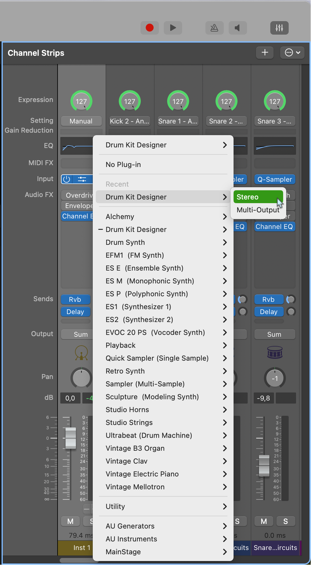Screen dimensions: 311x565
Task: Expand the Drum Synth submenu
Action: [x=163, y=242]
